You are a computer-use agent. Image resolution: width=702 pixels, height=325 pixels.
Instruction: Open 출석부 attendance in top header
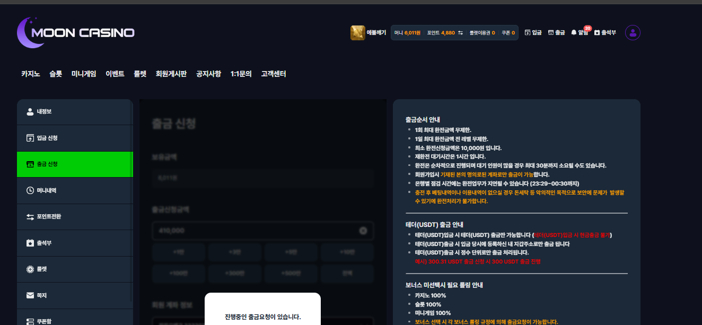click(x=605, y=33)
